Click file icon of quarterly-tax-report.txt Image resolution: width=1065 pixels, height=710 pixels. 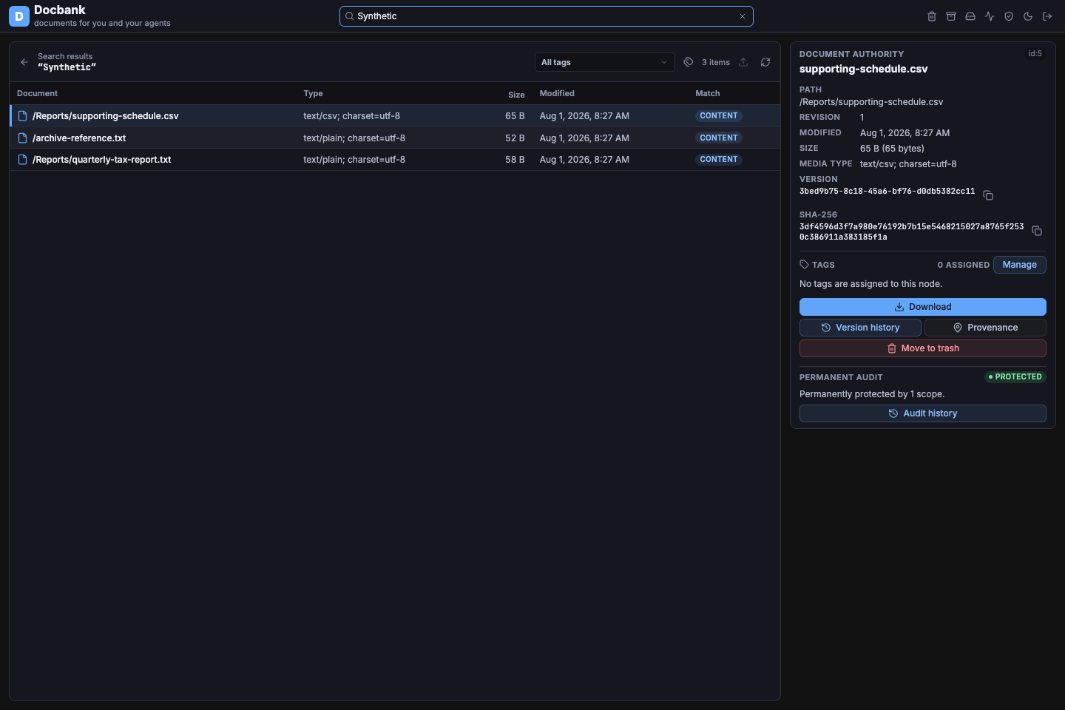[22, 160]
